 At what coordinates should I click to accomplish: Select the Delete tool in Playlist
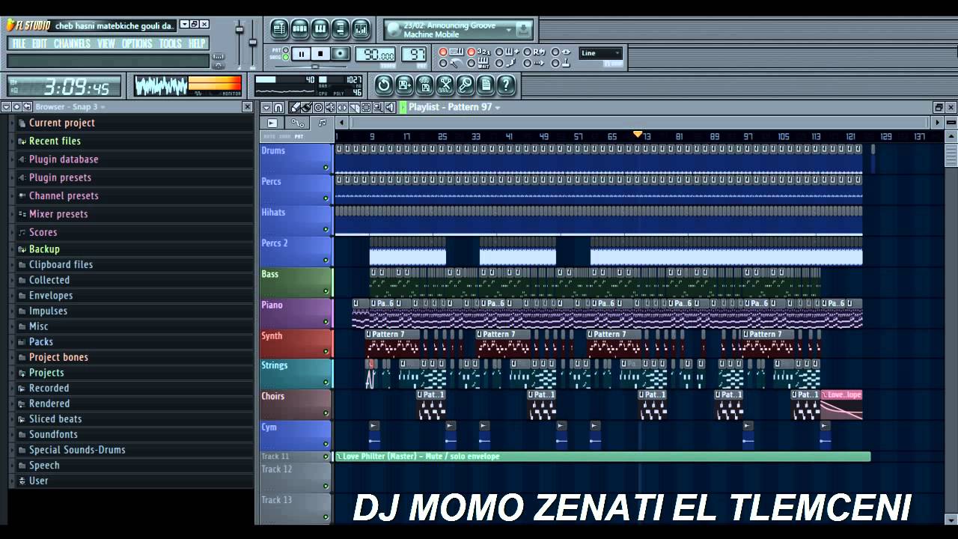318,108
